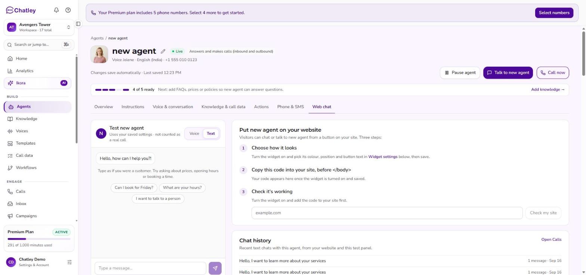Choose 'Can I book for Friday?' suggestion
Viewport: 586px width, 275px height.
(134, 188)
